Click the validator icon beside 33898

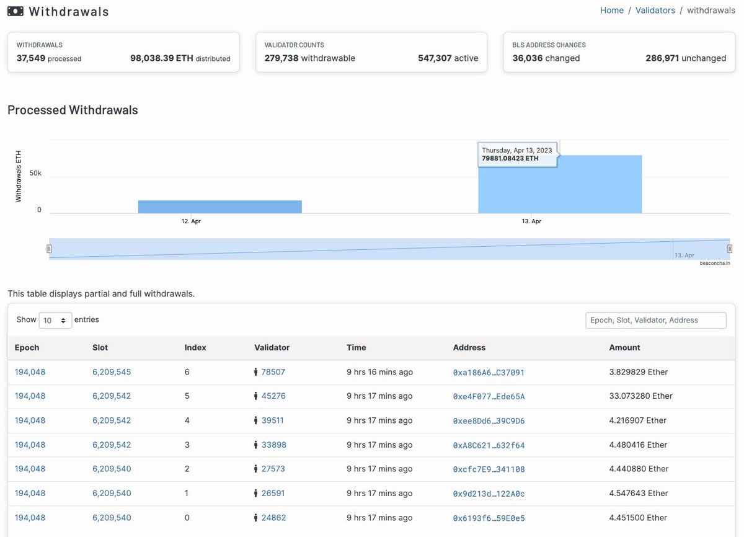[257, 445]
